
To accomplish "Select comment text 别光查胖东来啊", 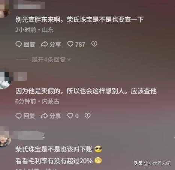I will [x=38, y=20].
